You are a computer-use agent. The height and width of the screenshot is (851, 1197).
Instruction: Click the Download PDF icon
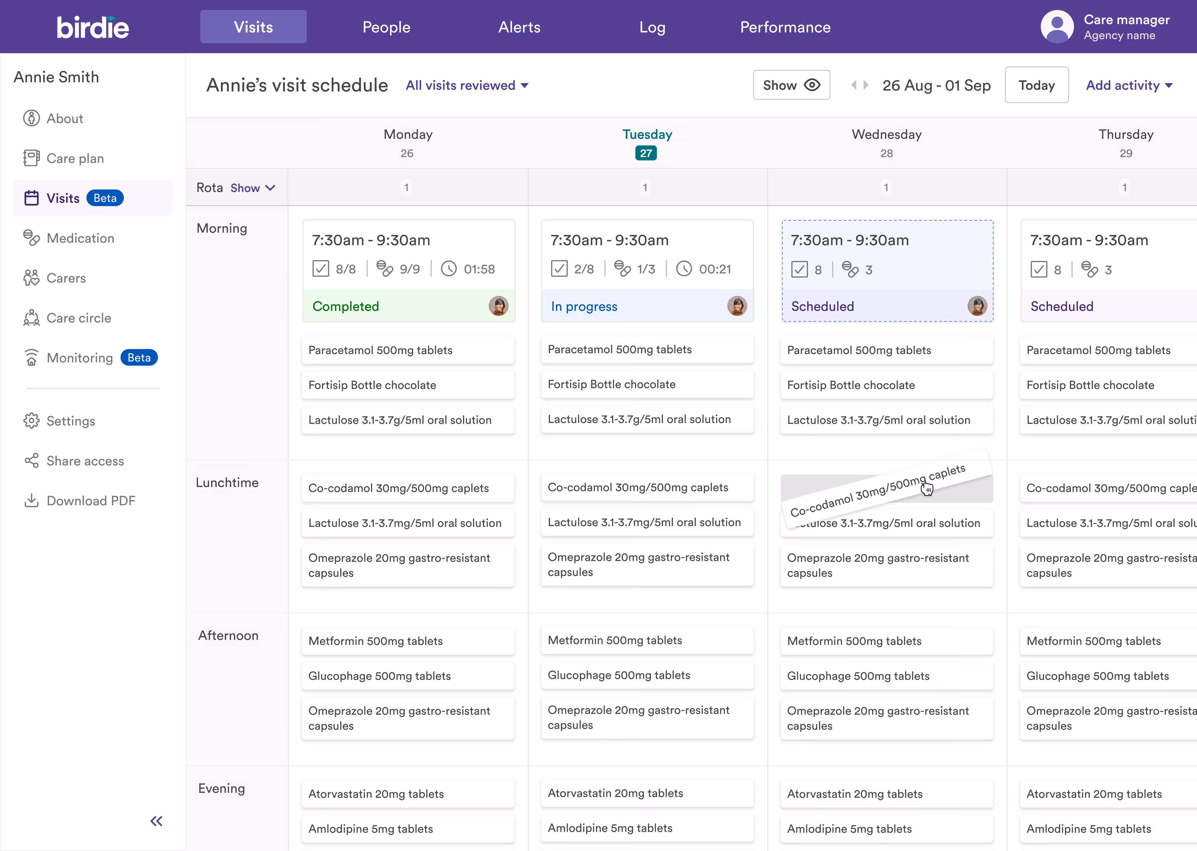tap(31, 501)
